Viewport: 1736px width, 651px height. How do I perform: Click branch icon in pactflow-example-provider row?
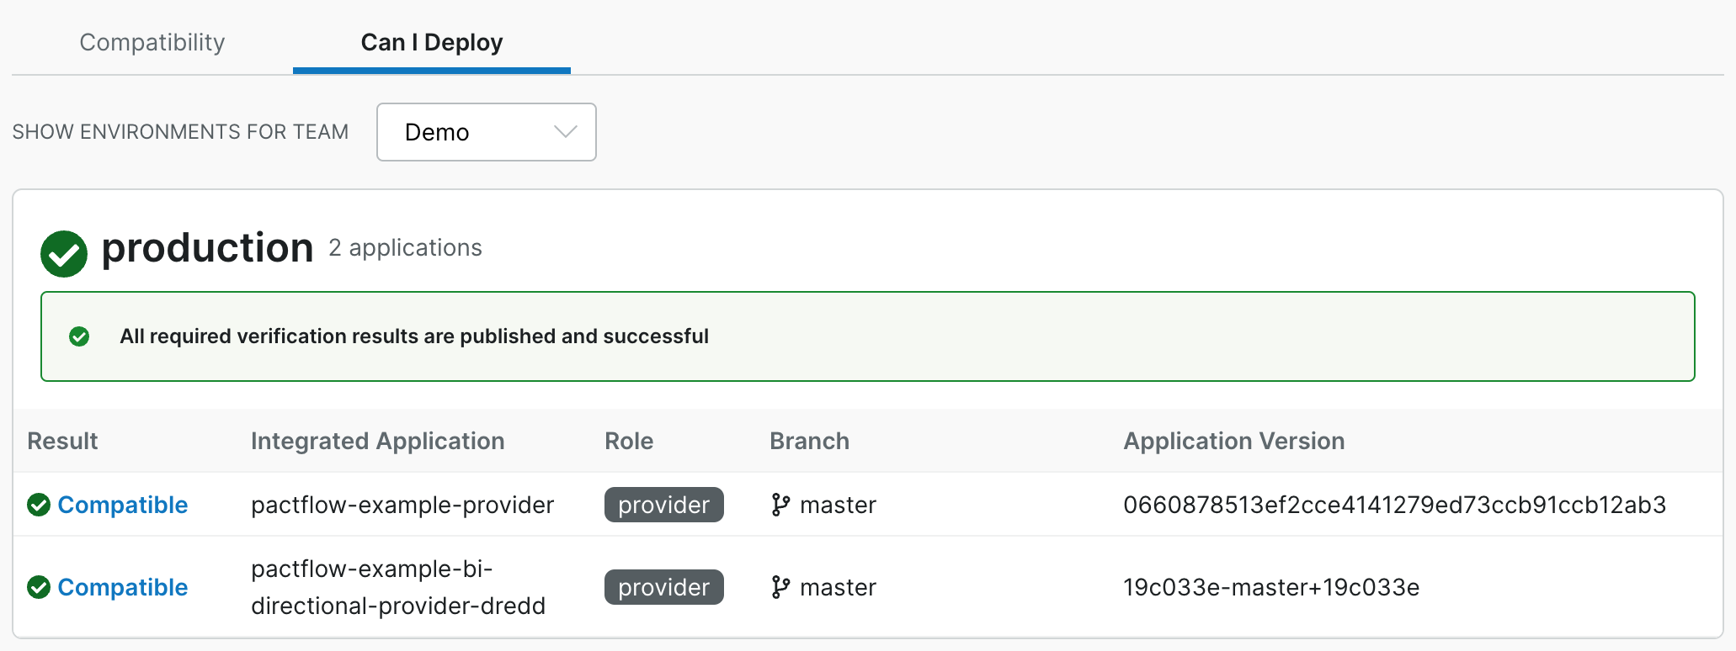point(780,505)
